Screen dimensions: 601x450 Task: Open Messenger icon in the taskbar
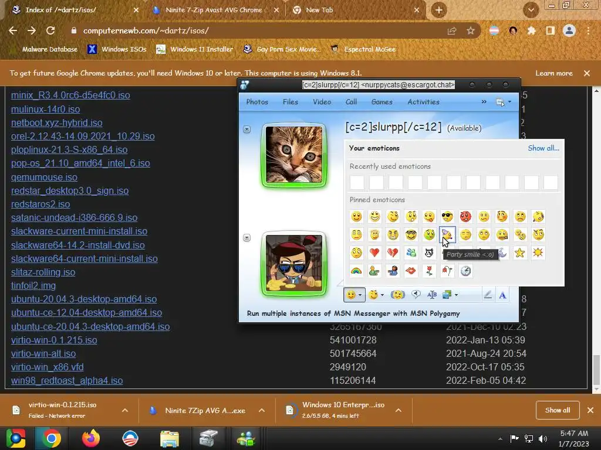(246, 438)
